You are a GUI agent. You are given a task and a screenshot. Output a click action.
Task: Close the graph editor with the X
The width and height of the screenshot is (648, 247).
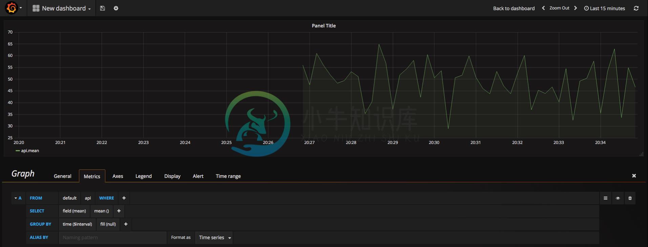(x=634, y=176)
